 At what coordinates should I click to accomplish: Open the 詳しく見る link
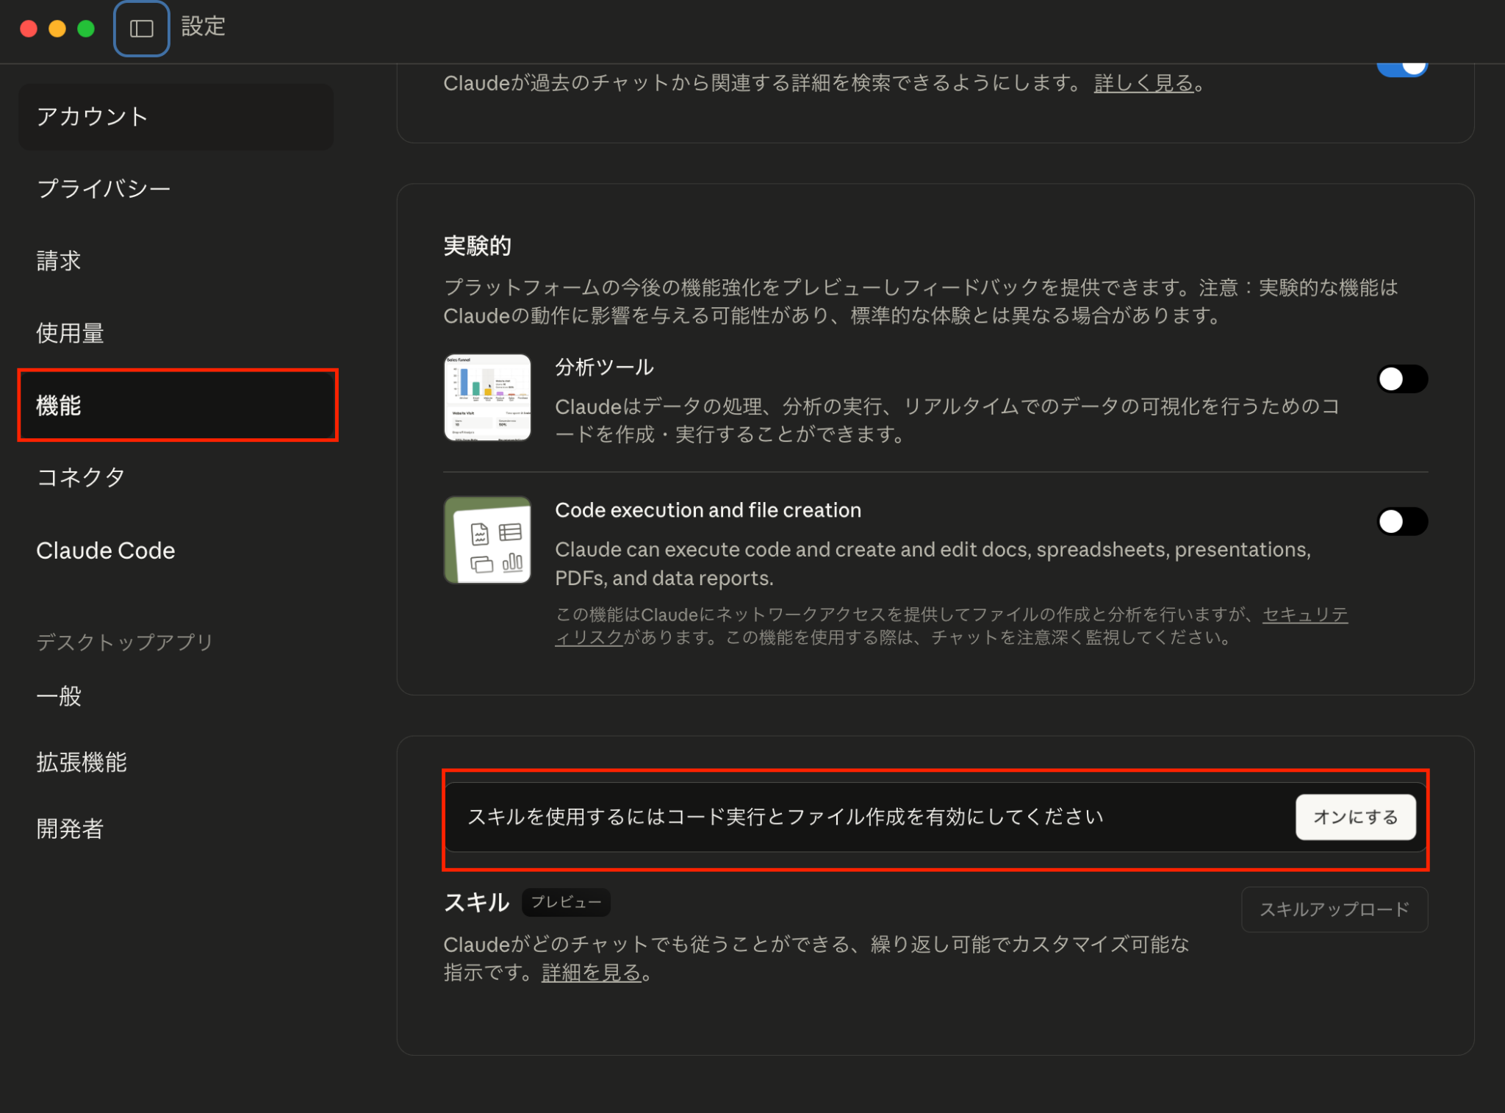[1143, 83]
